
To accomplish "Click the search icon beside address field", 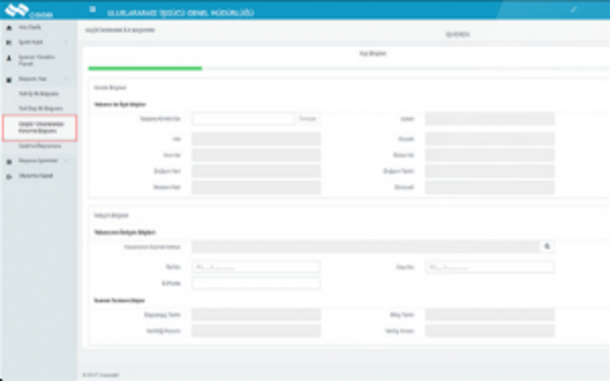I will (547, 247).
